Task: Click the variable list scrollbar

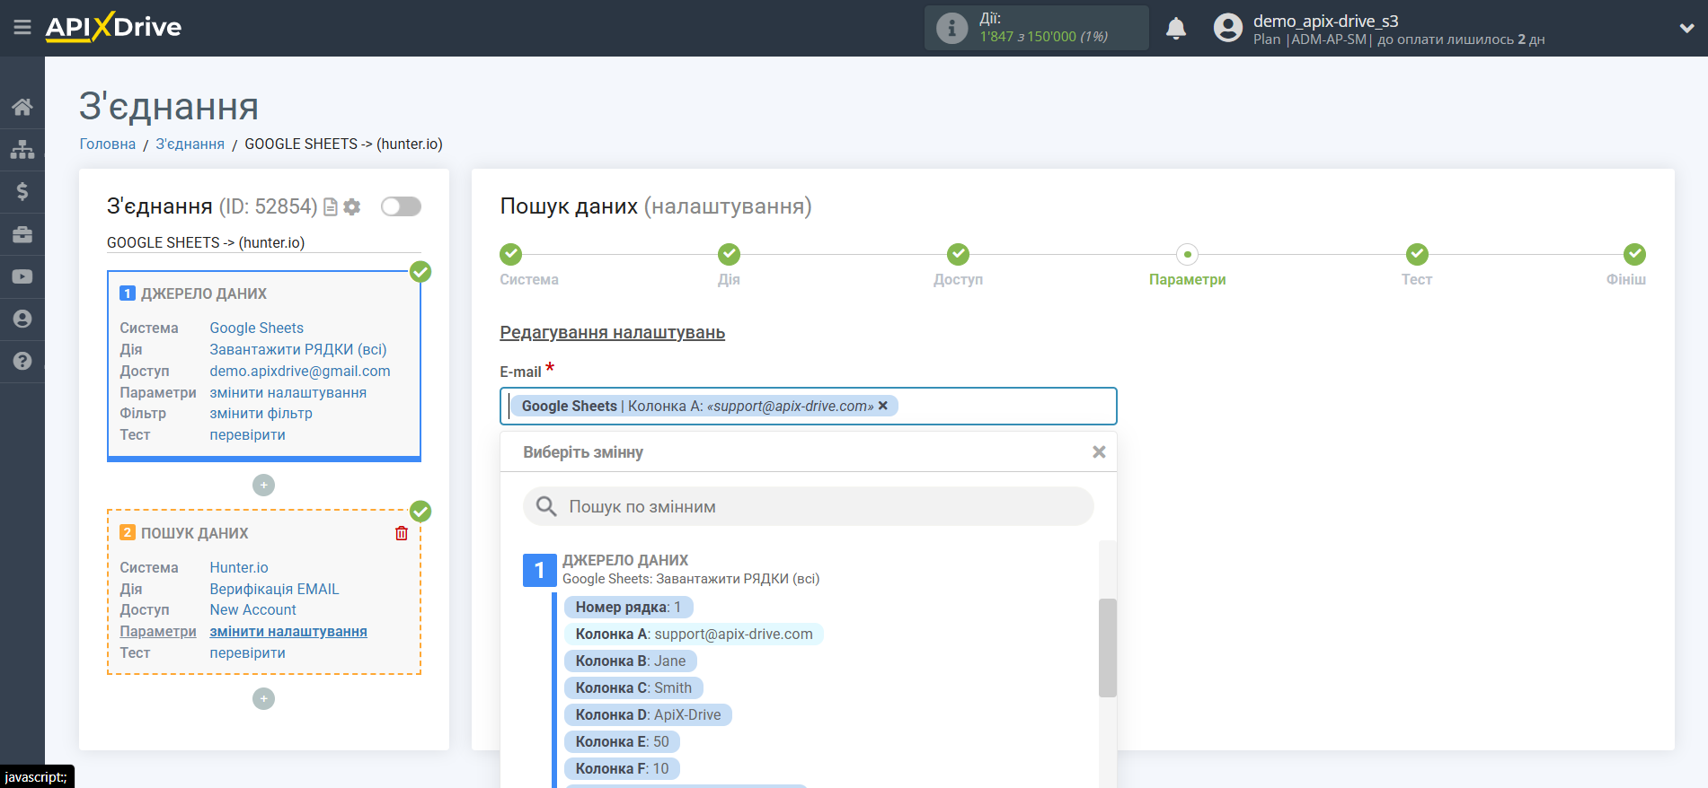Action: coord(1107,647)
